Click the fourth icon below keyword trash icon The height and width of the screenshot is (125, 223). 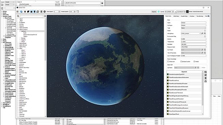pos(206,81)
